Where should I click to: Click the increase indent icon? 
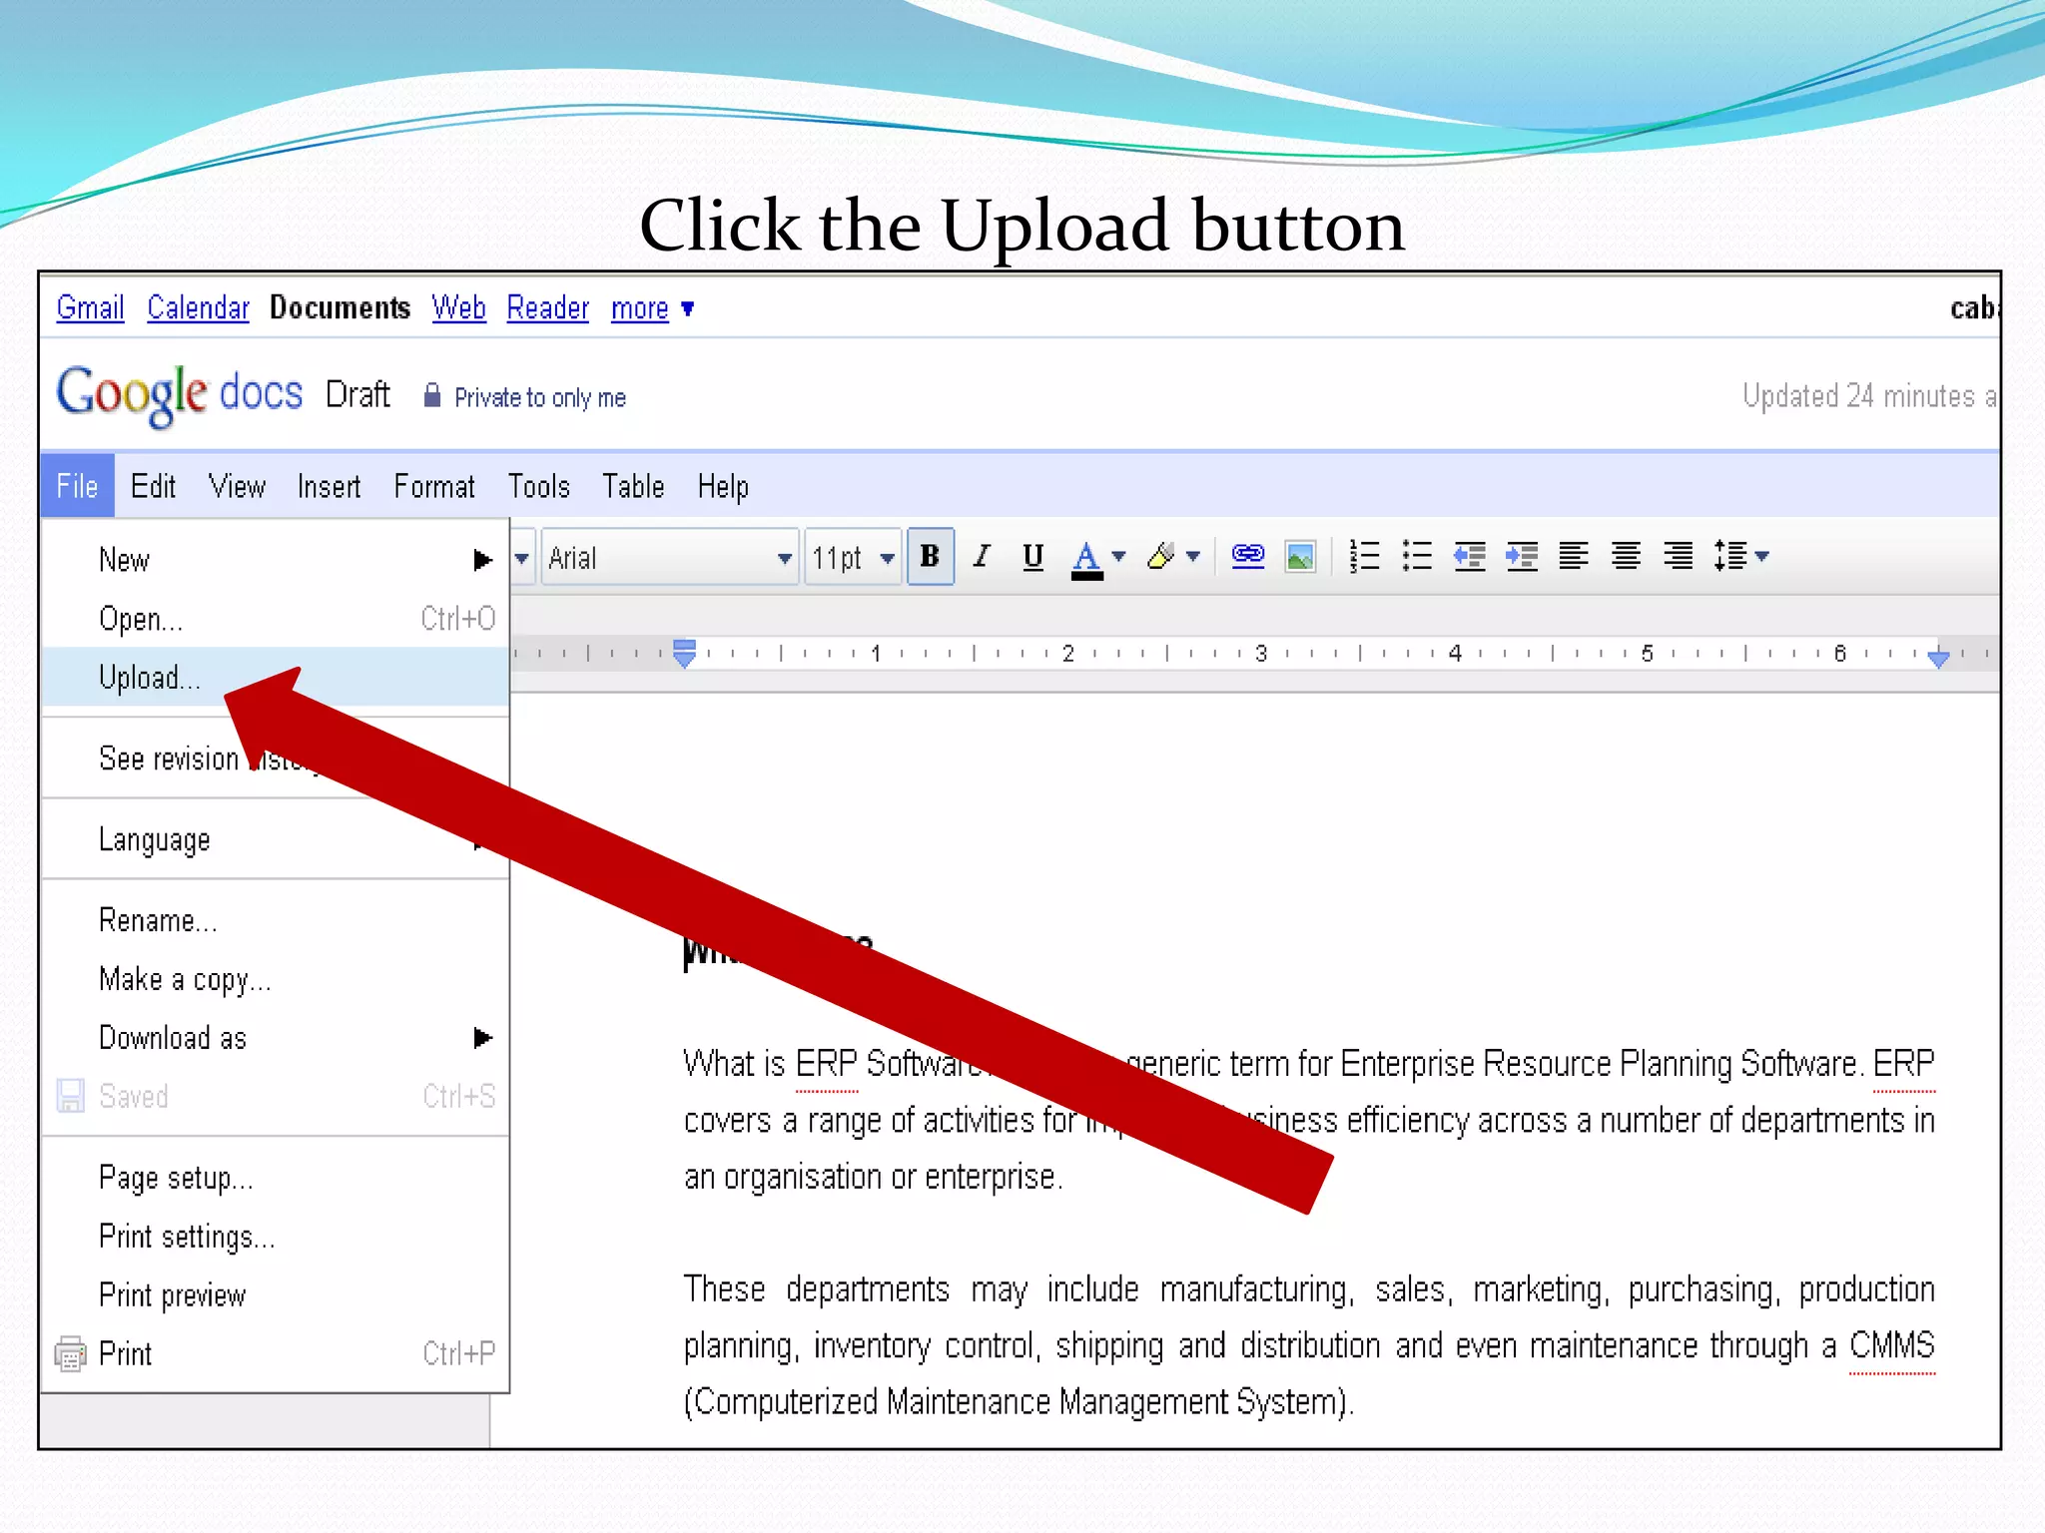tap(1522, 556)
